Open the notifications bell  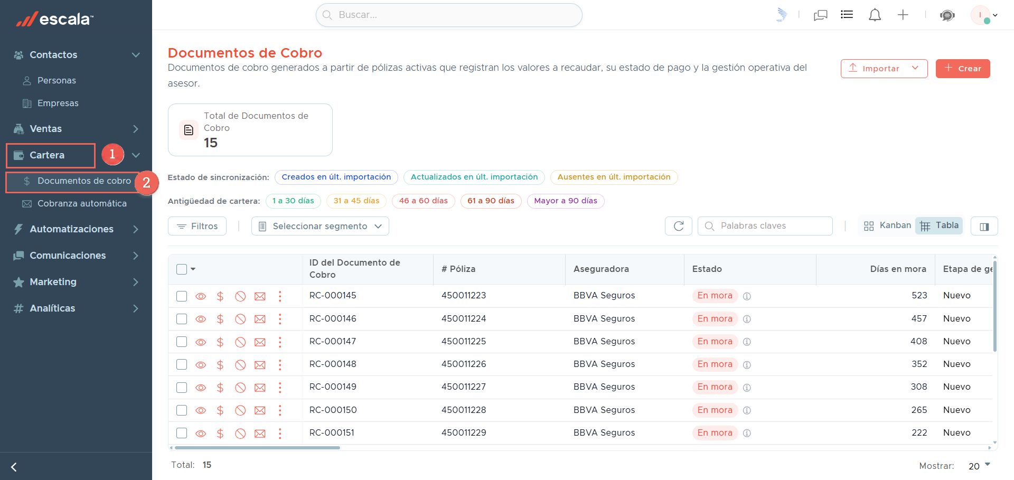point(875,15)
